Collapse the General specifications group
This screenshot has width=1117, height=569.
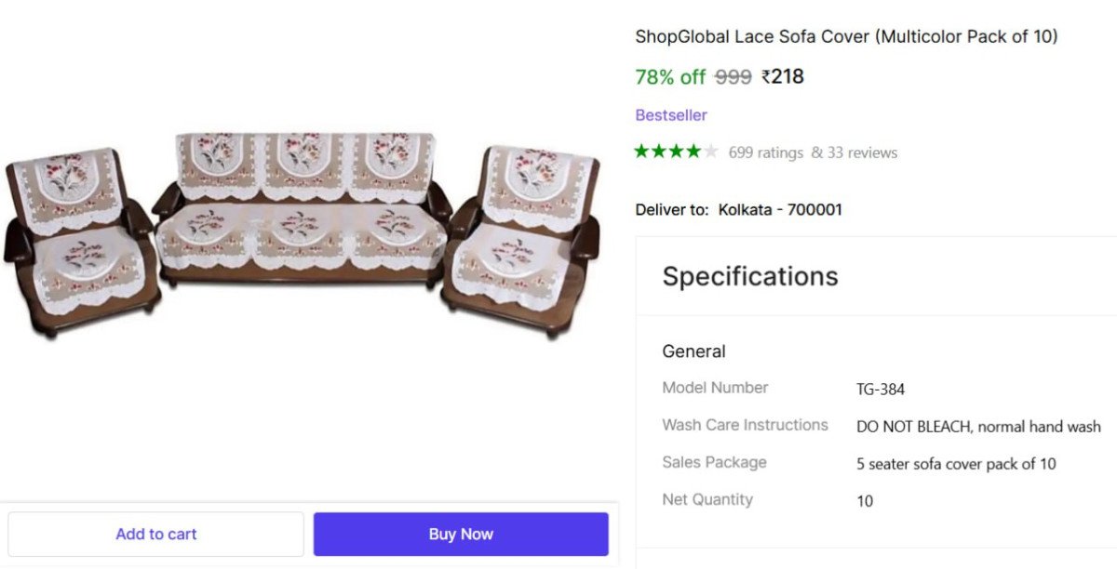coord(693,351)
